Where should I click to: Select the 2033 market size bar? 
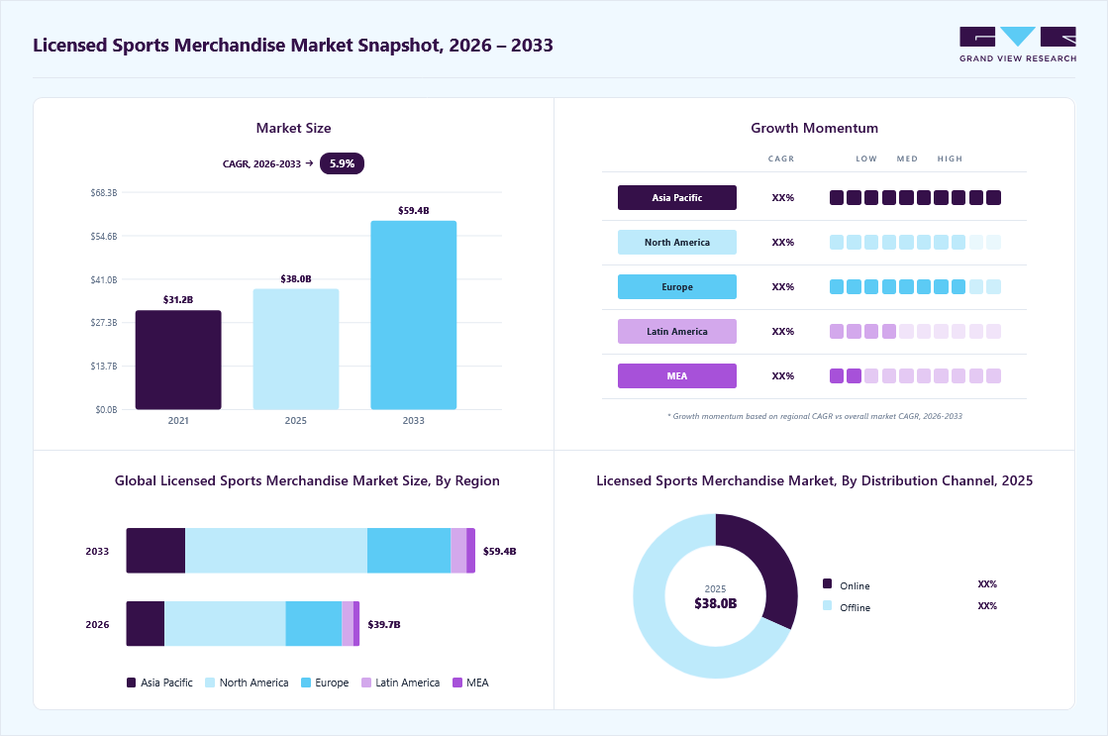tap(414, 315)
